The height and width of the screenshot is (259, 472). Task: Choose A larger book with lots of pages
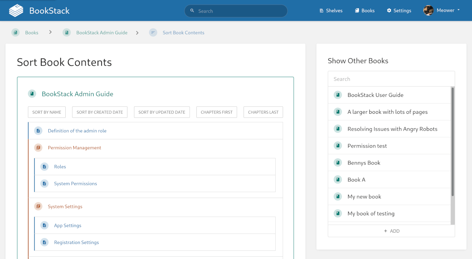pyautogui.click(x=389, y=112)
